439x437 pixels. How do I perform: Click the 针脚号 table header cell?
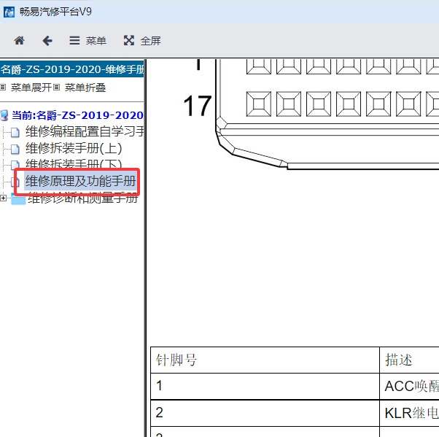[x=265, y=360]
